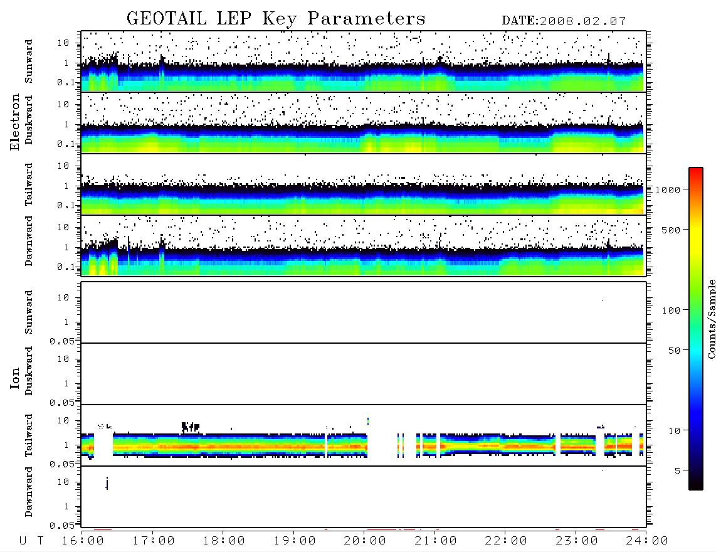Select the 19:00 time tick label
Image resolution: width=716 pixels, height=552 pixels.
(x=295, y=541)
